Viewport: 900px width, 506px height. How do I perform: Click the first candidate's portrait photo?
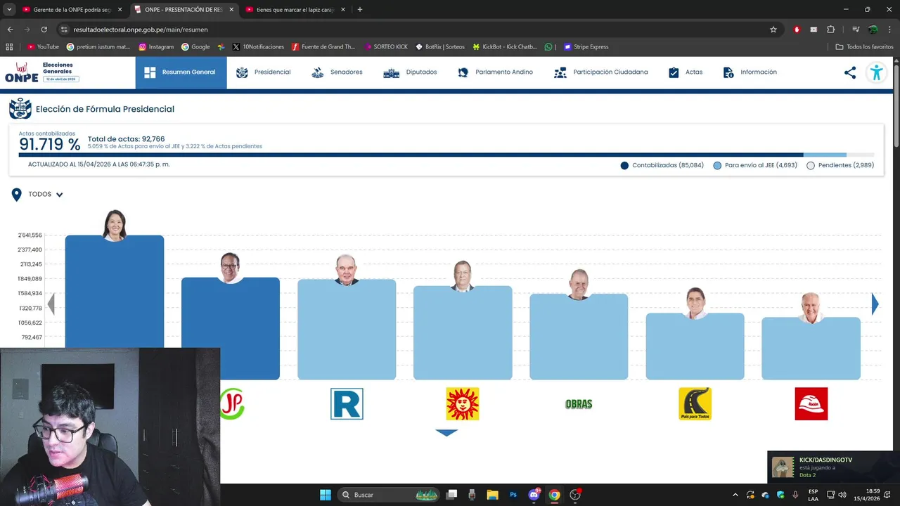click(x=115, y=225)
